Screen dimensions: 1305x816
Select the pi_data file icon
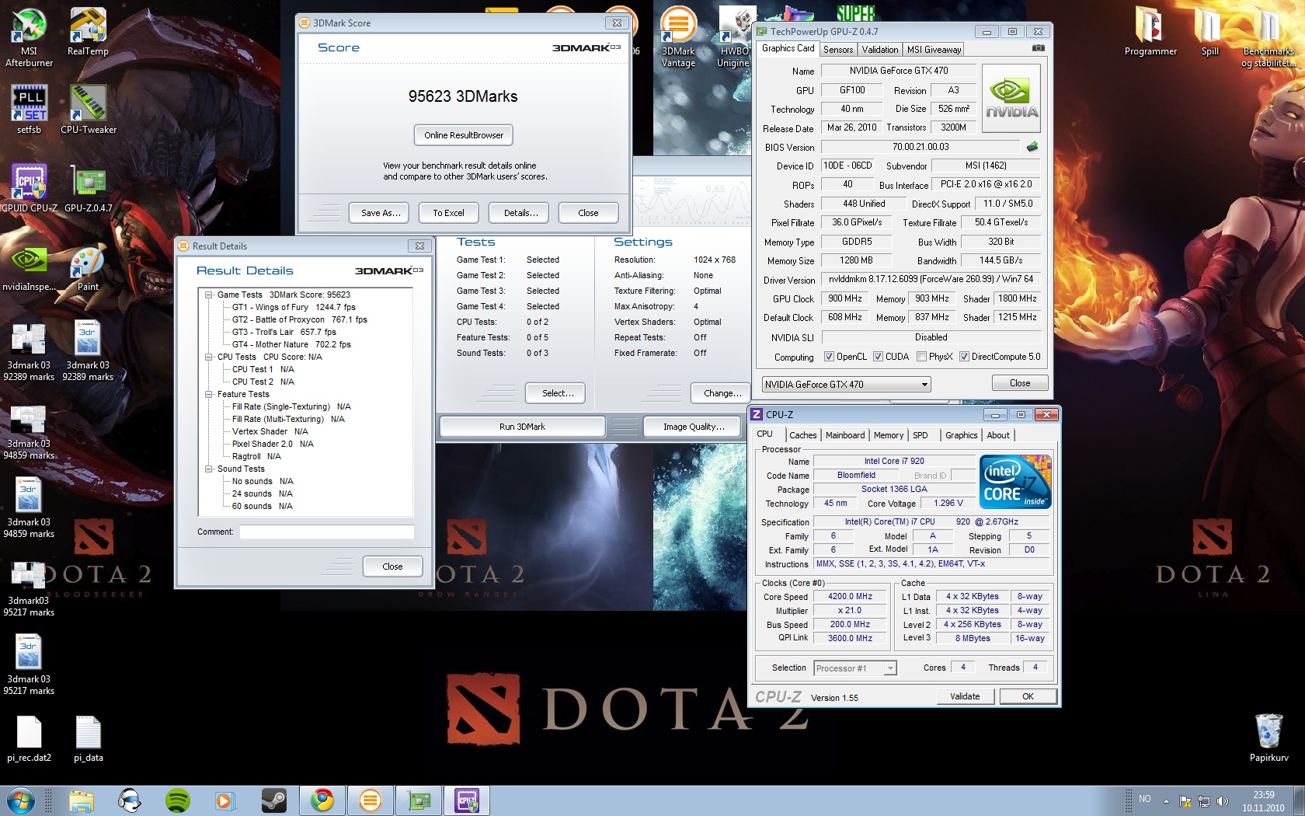coord(89,738)
